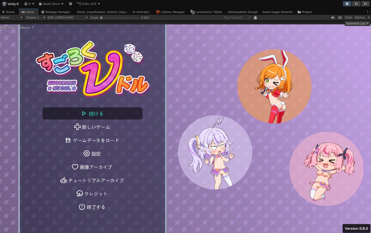Toggle the keyboard shortcuts icon
371x233 pixels.
pyautogui.click(x=340, y=18)
